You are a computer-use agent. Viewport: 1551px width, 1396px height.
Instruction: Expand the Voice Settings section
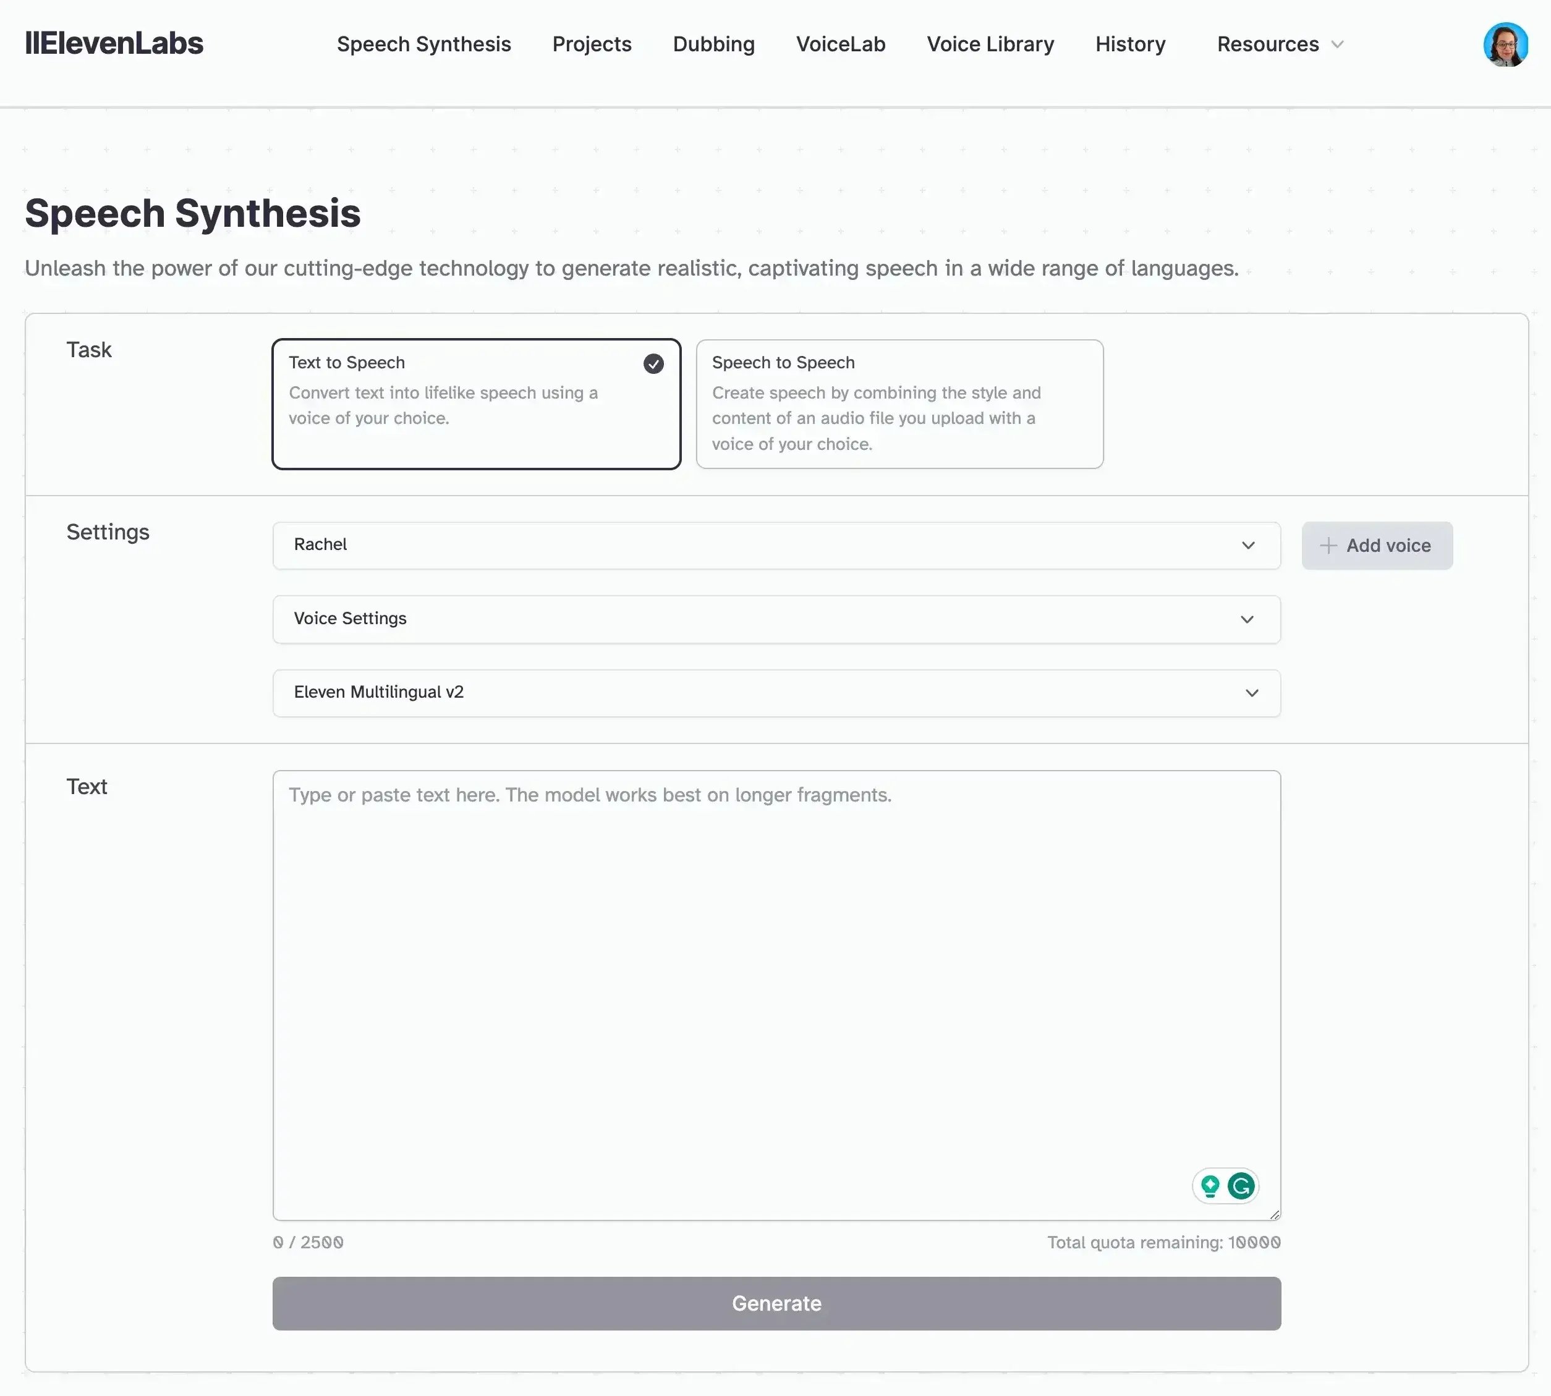[776, 619]
